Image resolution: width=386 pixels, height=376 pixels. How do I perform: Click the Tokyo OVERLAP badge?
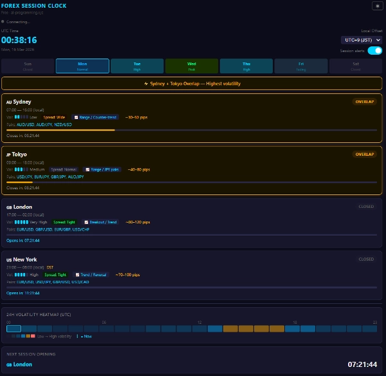point(364,155)
